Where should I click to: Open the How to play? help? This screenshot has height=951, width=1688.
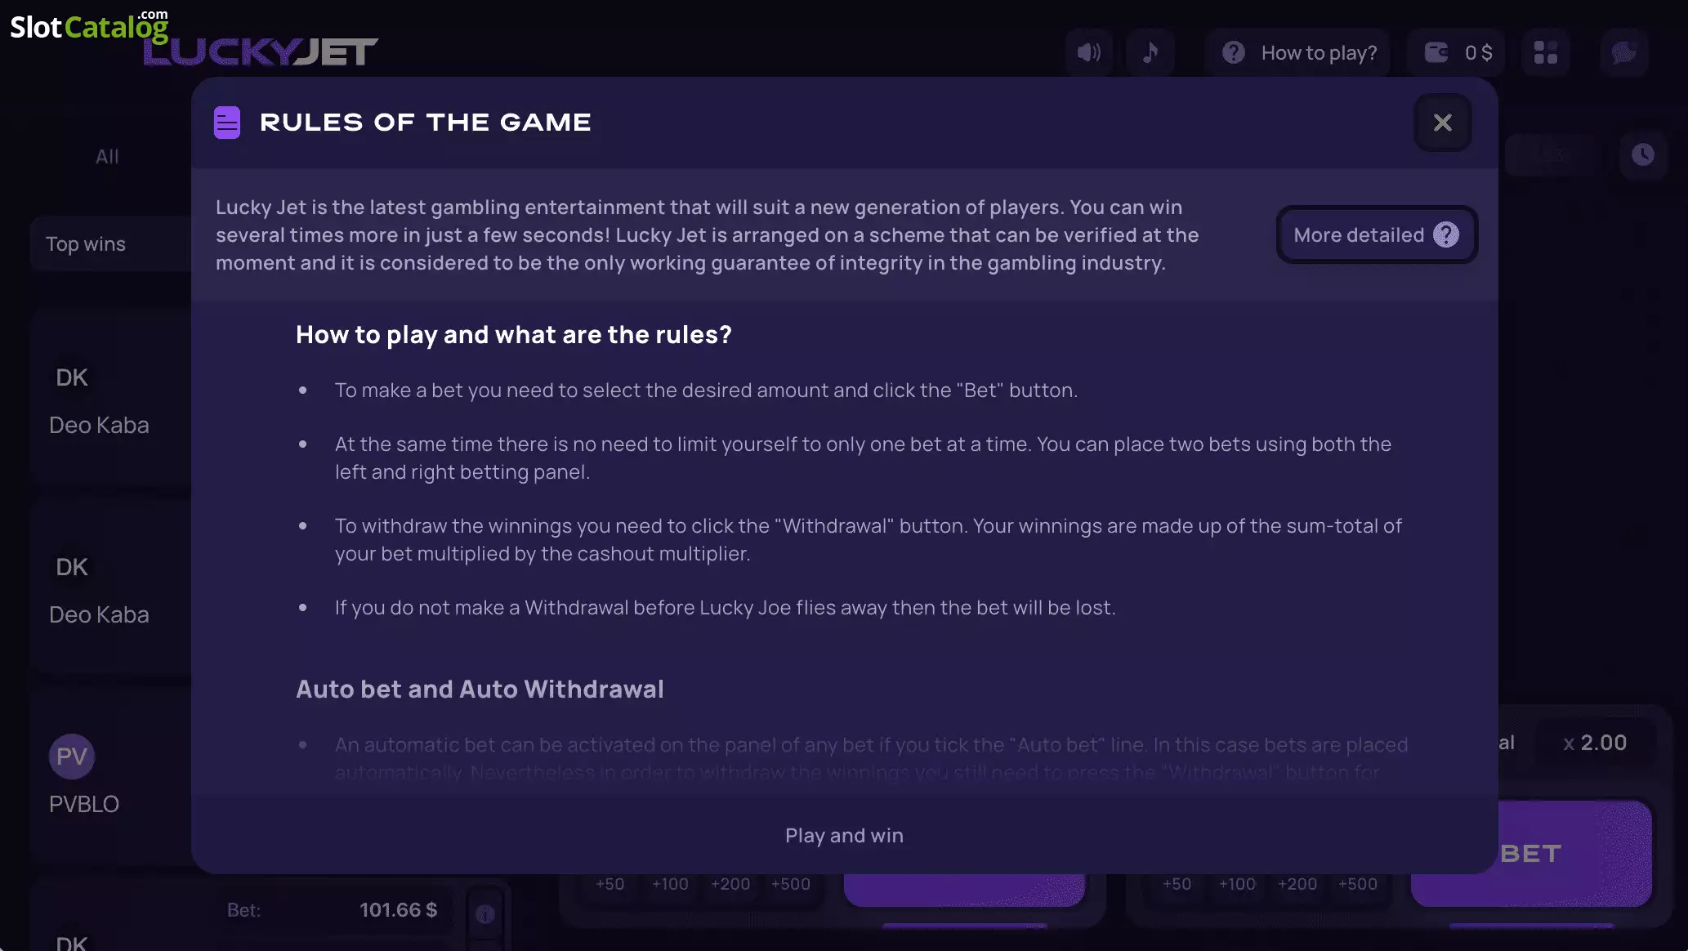[x=1299, y=53]
